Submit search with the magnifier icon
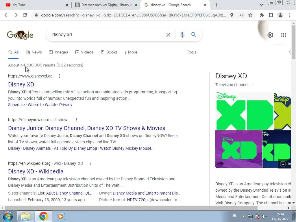The image size is (296, 222). click(x=194, y=35)
